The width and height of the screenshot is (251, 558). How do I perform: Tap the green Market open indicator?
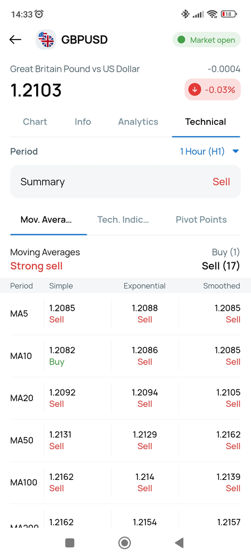206,40
